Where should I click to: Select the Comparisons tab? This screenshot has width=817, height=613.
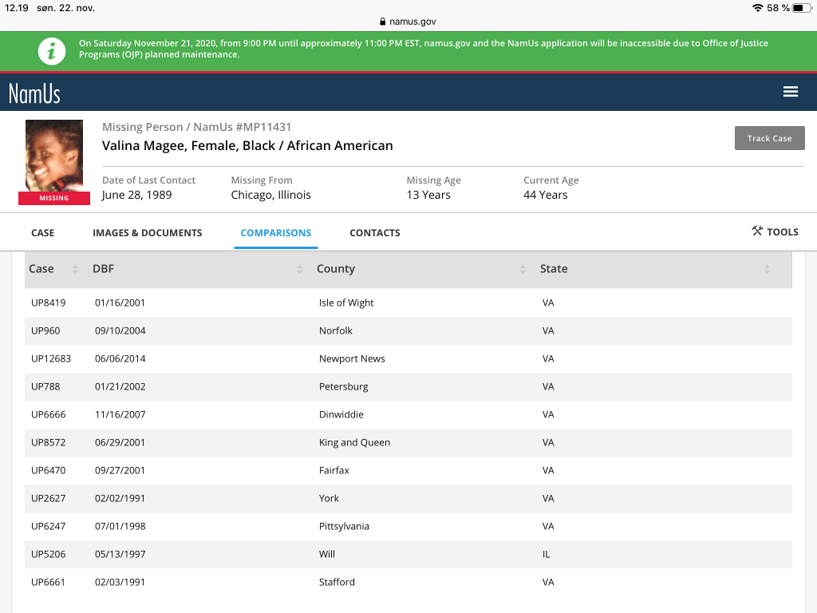pos(276,233)
